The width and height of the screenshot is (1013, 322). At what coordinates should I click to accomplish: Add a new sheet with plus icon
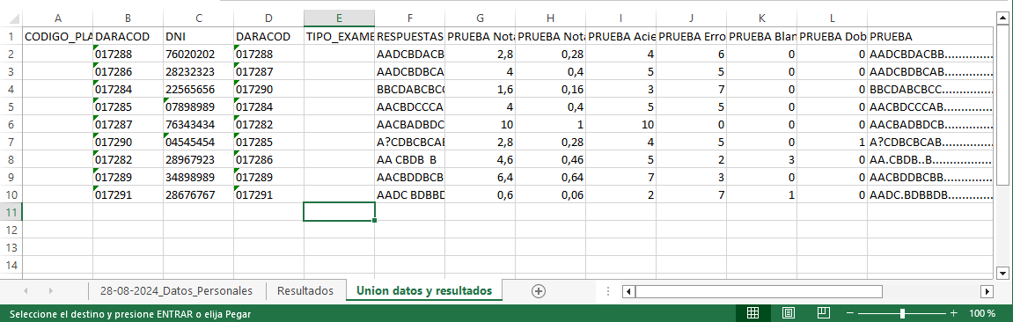tap(538, 291)
